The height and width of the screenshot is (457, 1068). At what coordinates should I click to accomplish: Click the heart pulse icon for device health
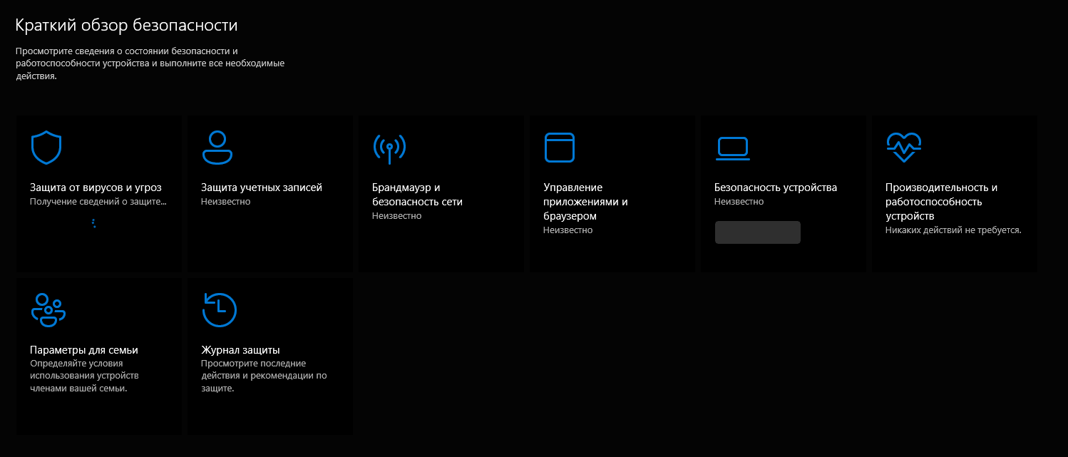[x=903, y=147]
